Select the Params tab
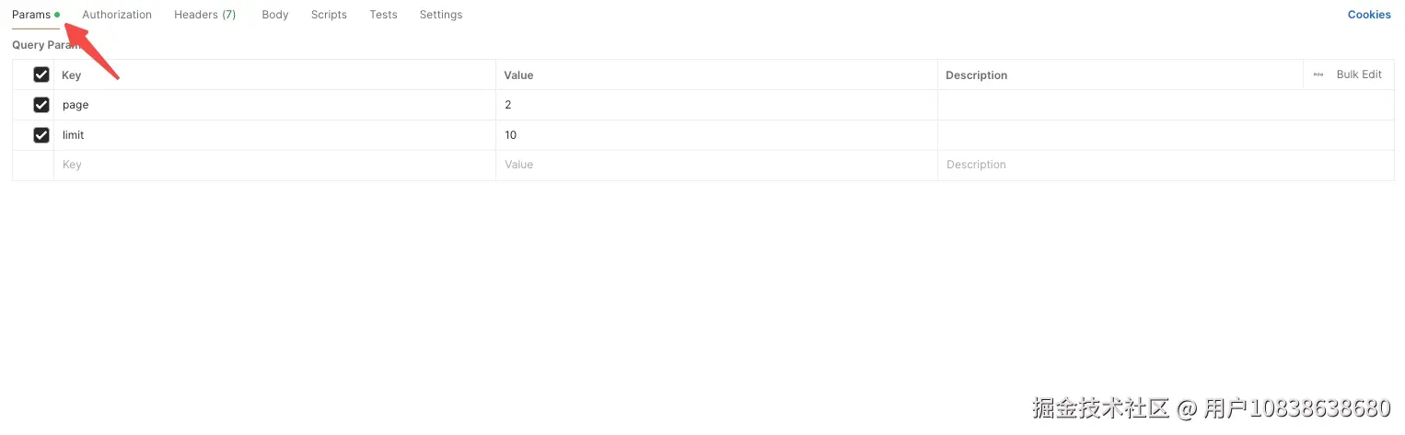1405x435 pixels. 31,15
